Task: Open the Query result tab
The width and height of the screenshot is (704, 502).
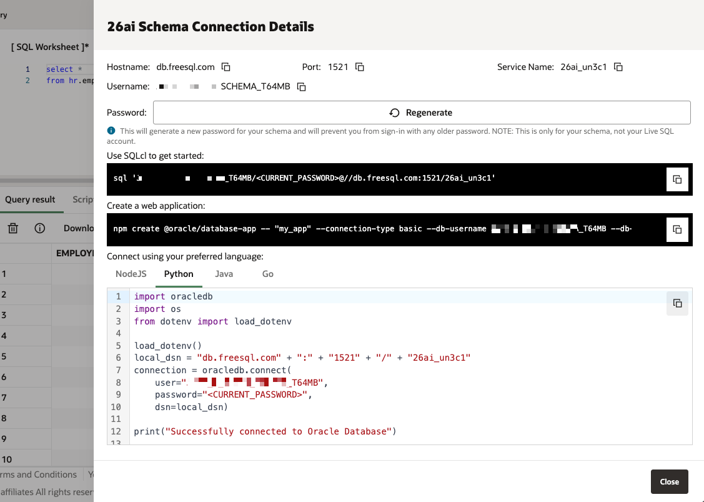Action: pos(30,199)
